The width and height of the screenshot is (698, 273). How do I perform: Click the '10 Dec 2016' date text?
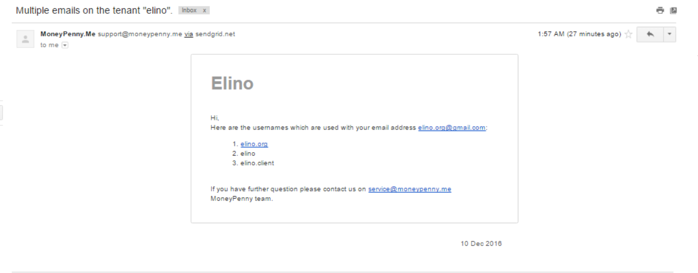[481, 243]
